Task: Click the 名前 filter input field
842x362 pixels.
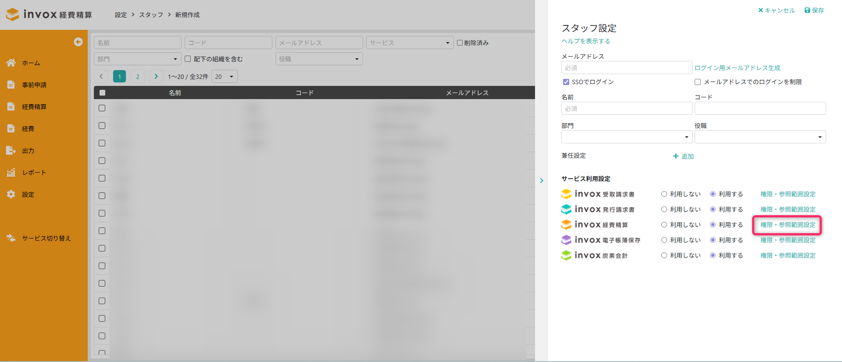Action: (137, 43)
